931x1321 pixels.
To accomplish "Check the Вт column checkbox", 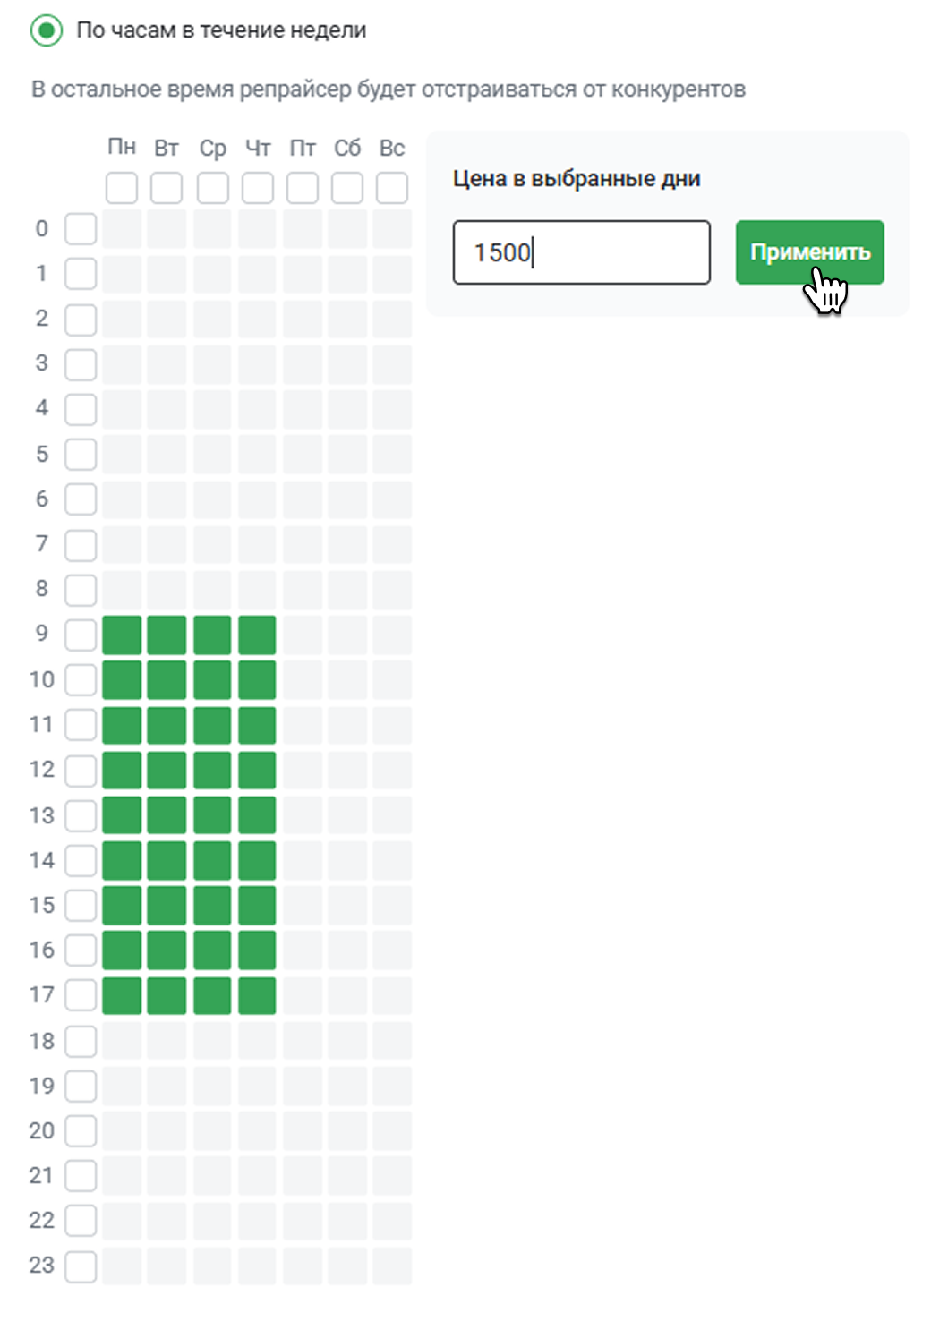I will coord(167,188).
